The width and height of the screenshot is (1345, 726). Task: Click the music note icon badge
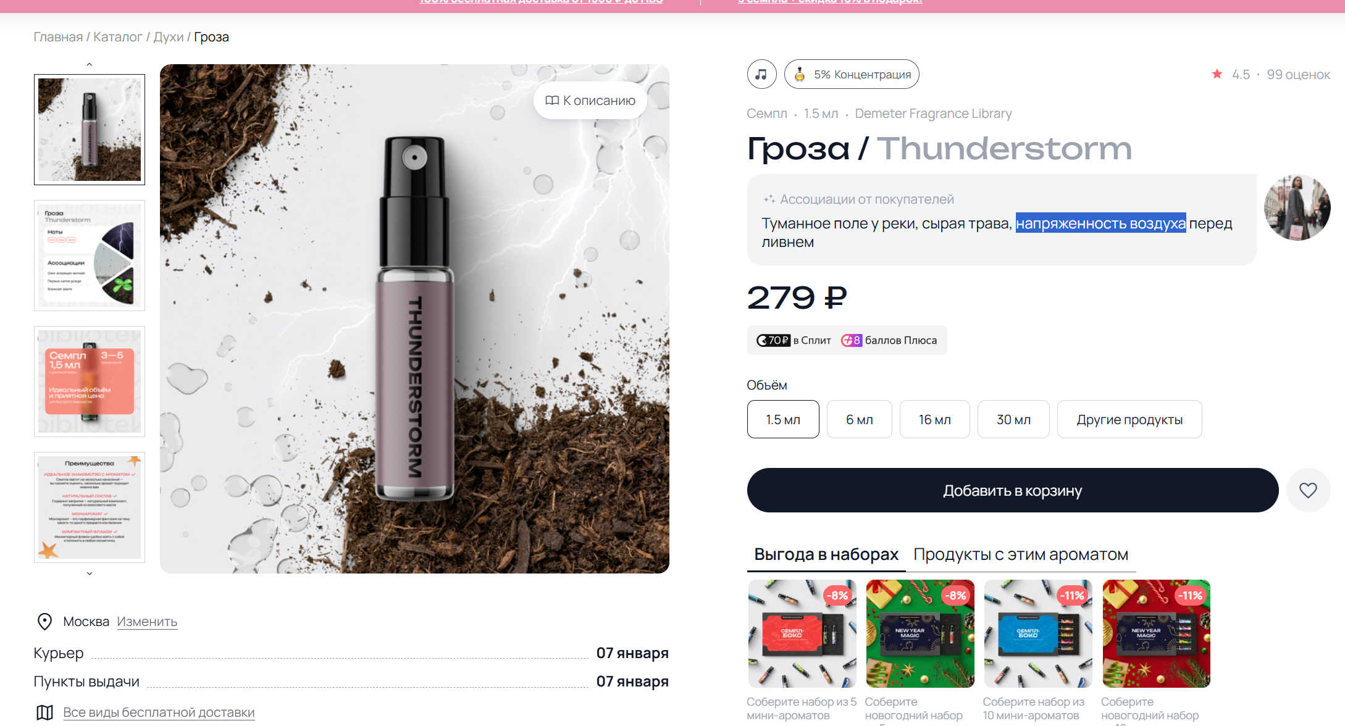click(x=761, y=74)
